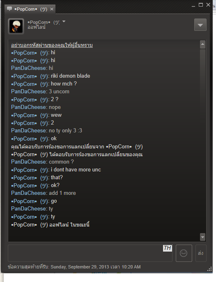Select the PopCorn chat tab
Viewport: 216px width, 282px height.
pyautogui.click(x=30, y=9)
